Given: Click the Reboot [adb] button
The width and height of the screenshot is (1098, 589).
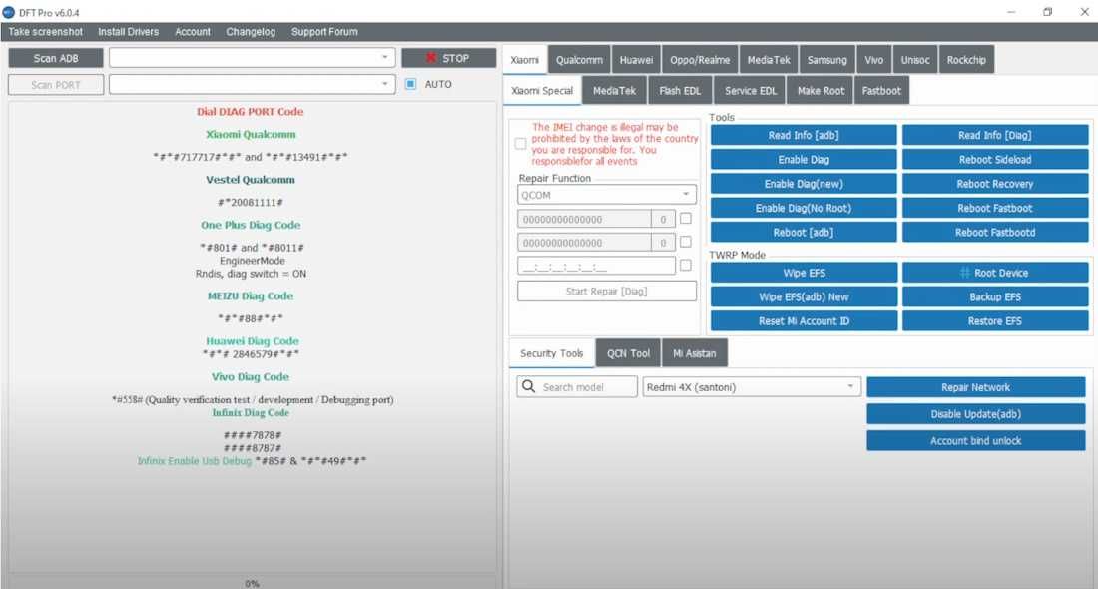Looking at the screenshot, I should [x=804, y=232].
